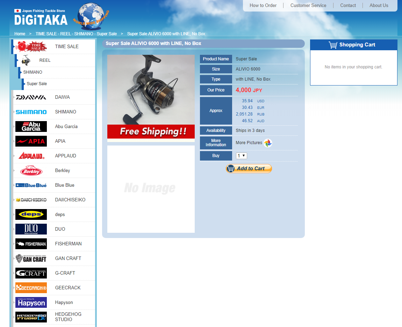Image resolution: width=402 pixels, height=327 pixels.
Task: Click the Blue Blue brand logo
Action: (x=31, y=185)
